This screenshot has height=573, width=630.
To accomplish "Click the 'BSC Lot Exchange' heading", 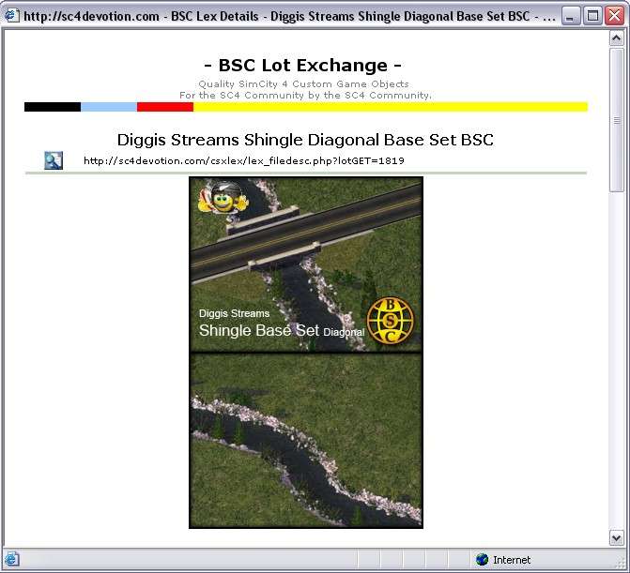I will [x=303, y=66].
